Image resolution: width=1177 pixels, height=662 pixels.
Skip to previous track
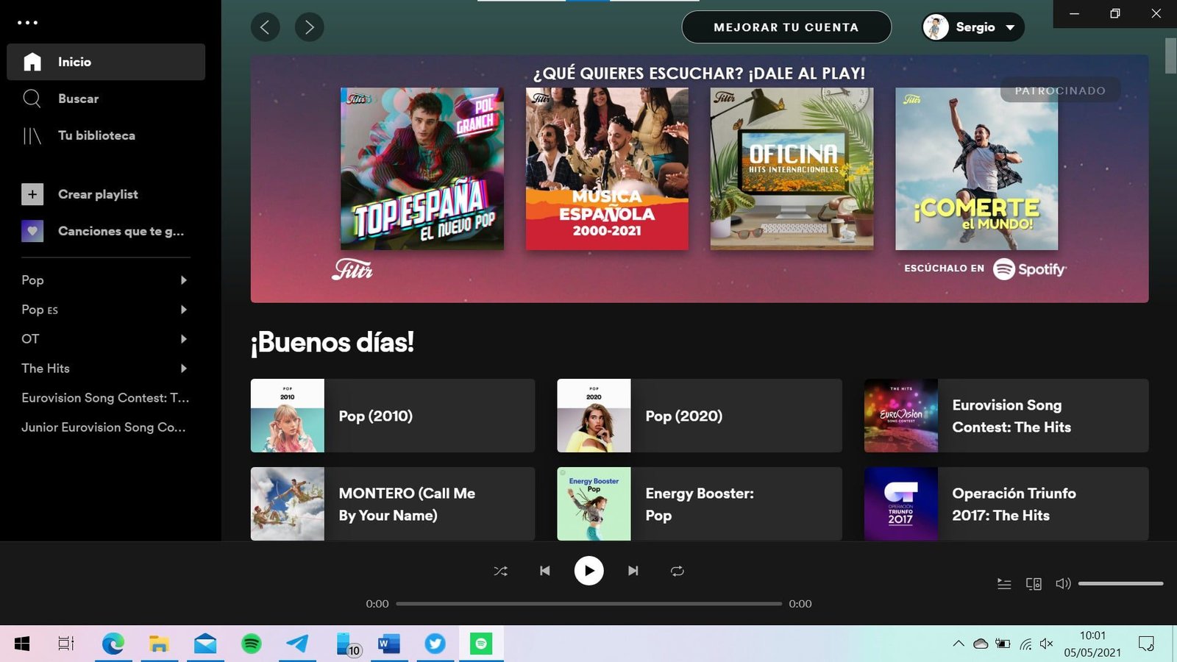point(544,571)
